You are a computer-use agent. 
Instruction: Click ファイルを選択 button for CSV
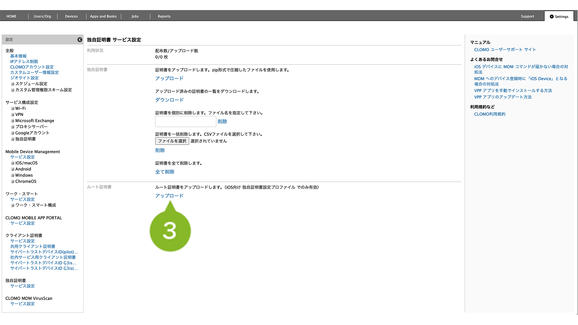click(x=172, y=141)
